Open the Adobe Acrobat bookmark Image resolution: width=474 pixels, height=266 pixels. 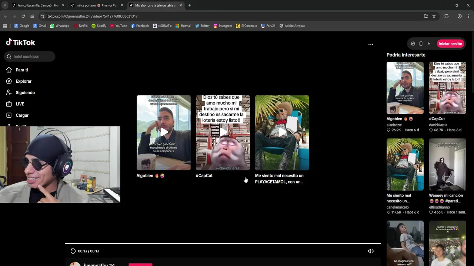click(292, 26)
